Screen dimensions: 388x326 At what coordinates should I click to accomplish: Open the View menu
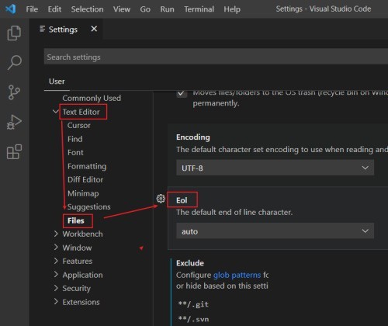(122, 9)
